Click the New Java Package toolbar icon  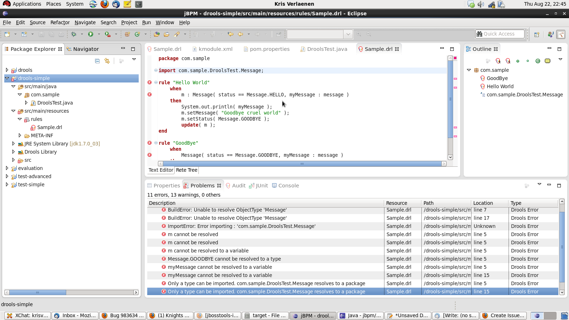click(127, 34)
